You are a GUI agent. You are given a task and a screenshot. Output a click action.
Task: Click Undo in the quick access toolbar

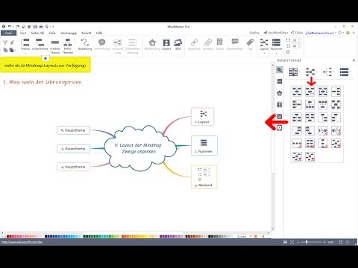pyautogui.click(x=10, y=26)
